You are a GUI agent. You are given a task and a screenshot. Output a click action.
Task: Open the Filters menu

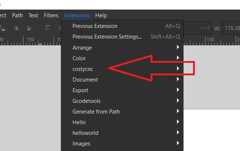pyautogui.click(x=51, y=15)
